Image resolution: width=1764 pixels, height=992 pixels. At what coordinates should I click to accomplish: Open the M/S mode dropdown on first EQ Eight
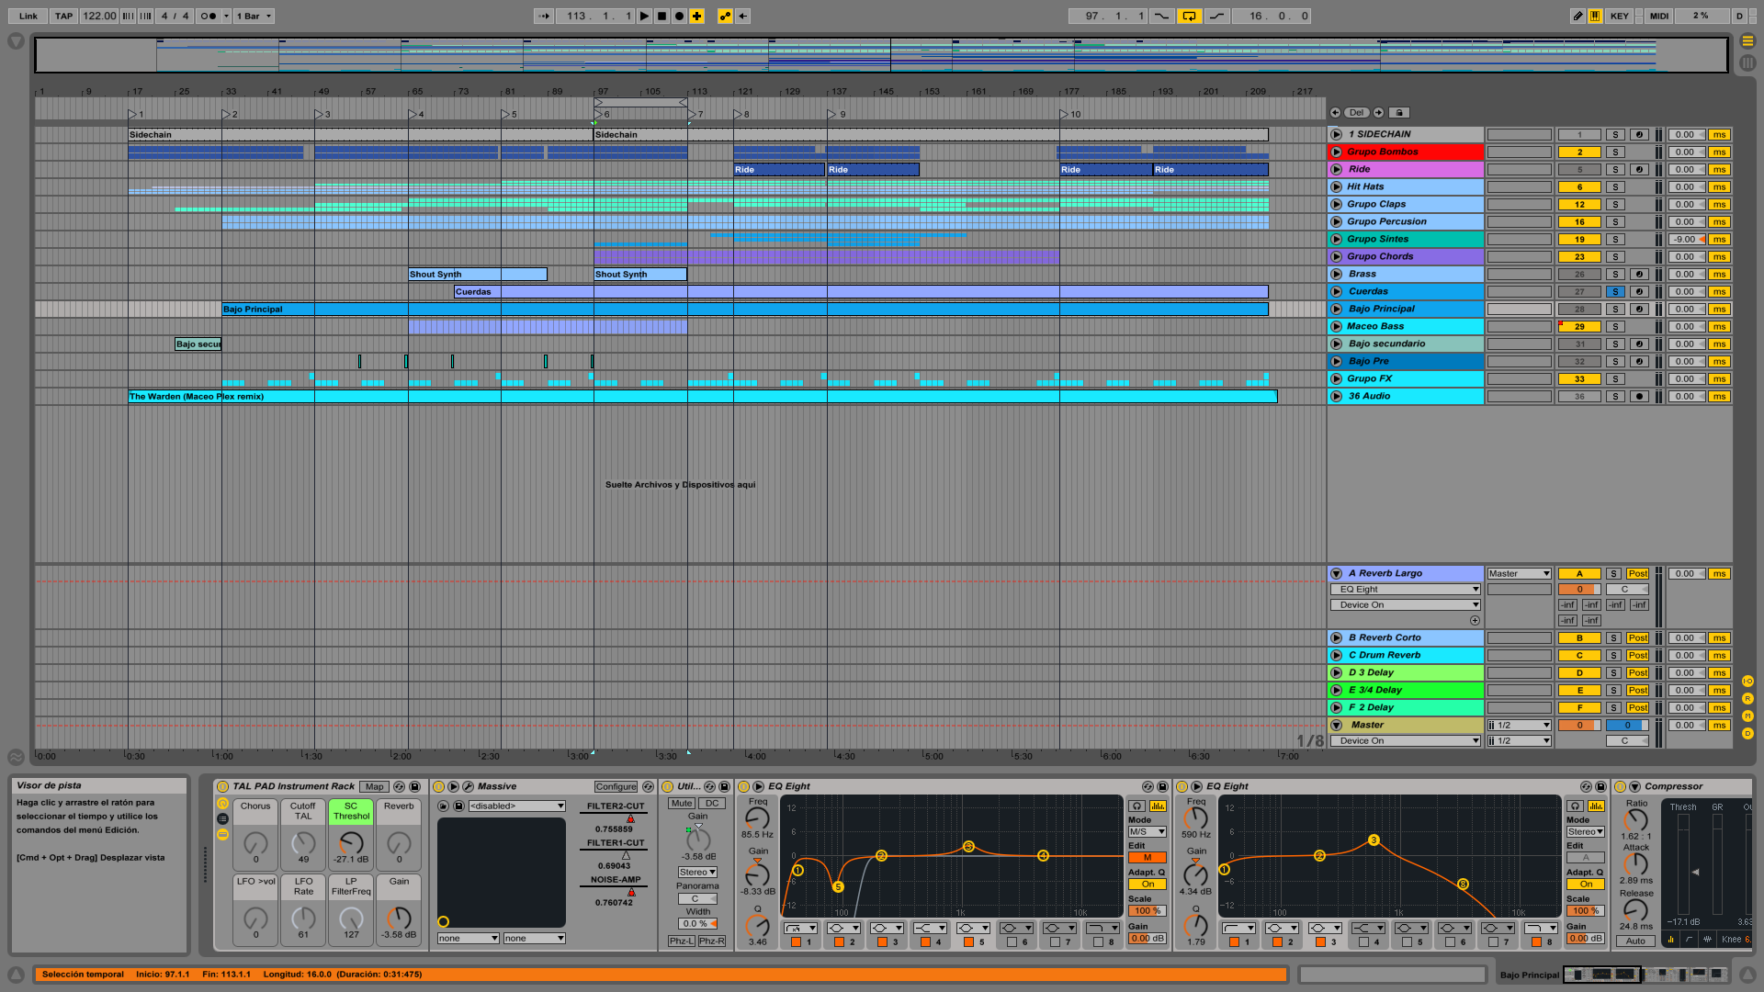point(1147,831)
